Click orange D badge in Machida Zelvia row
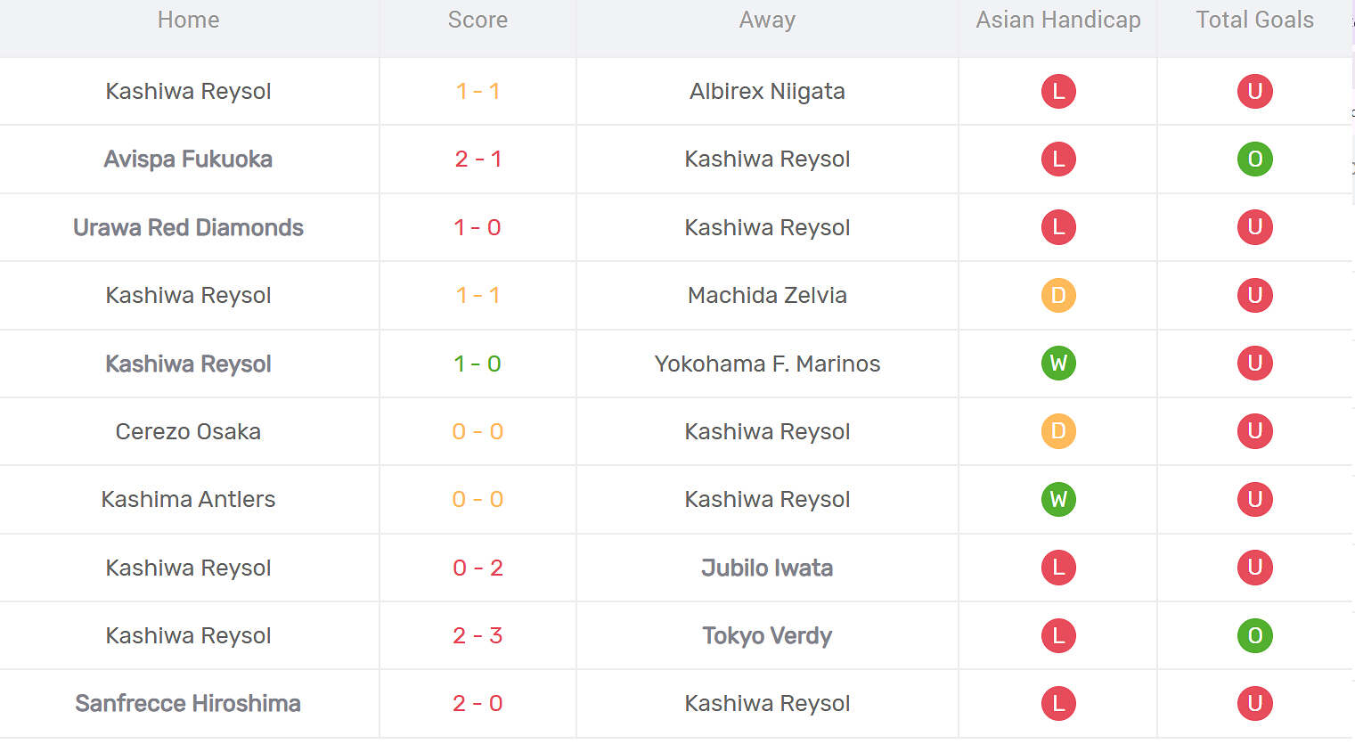Image resolution: width=1355 pixels, height=744 pixels. click(1058, 295)
